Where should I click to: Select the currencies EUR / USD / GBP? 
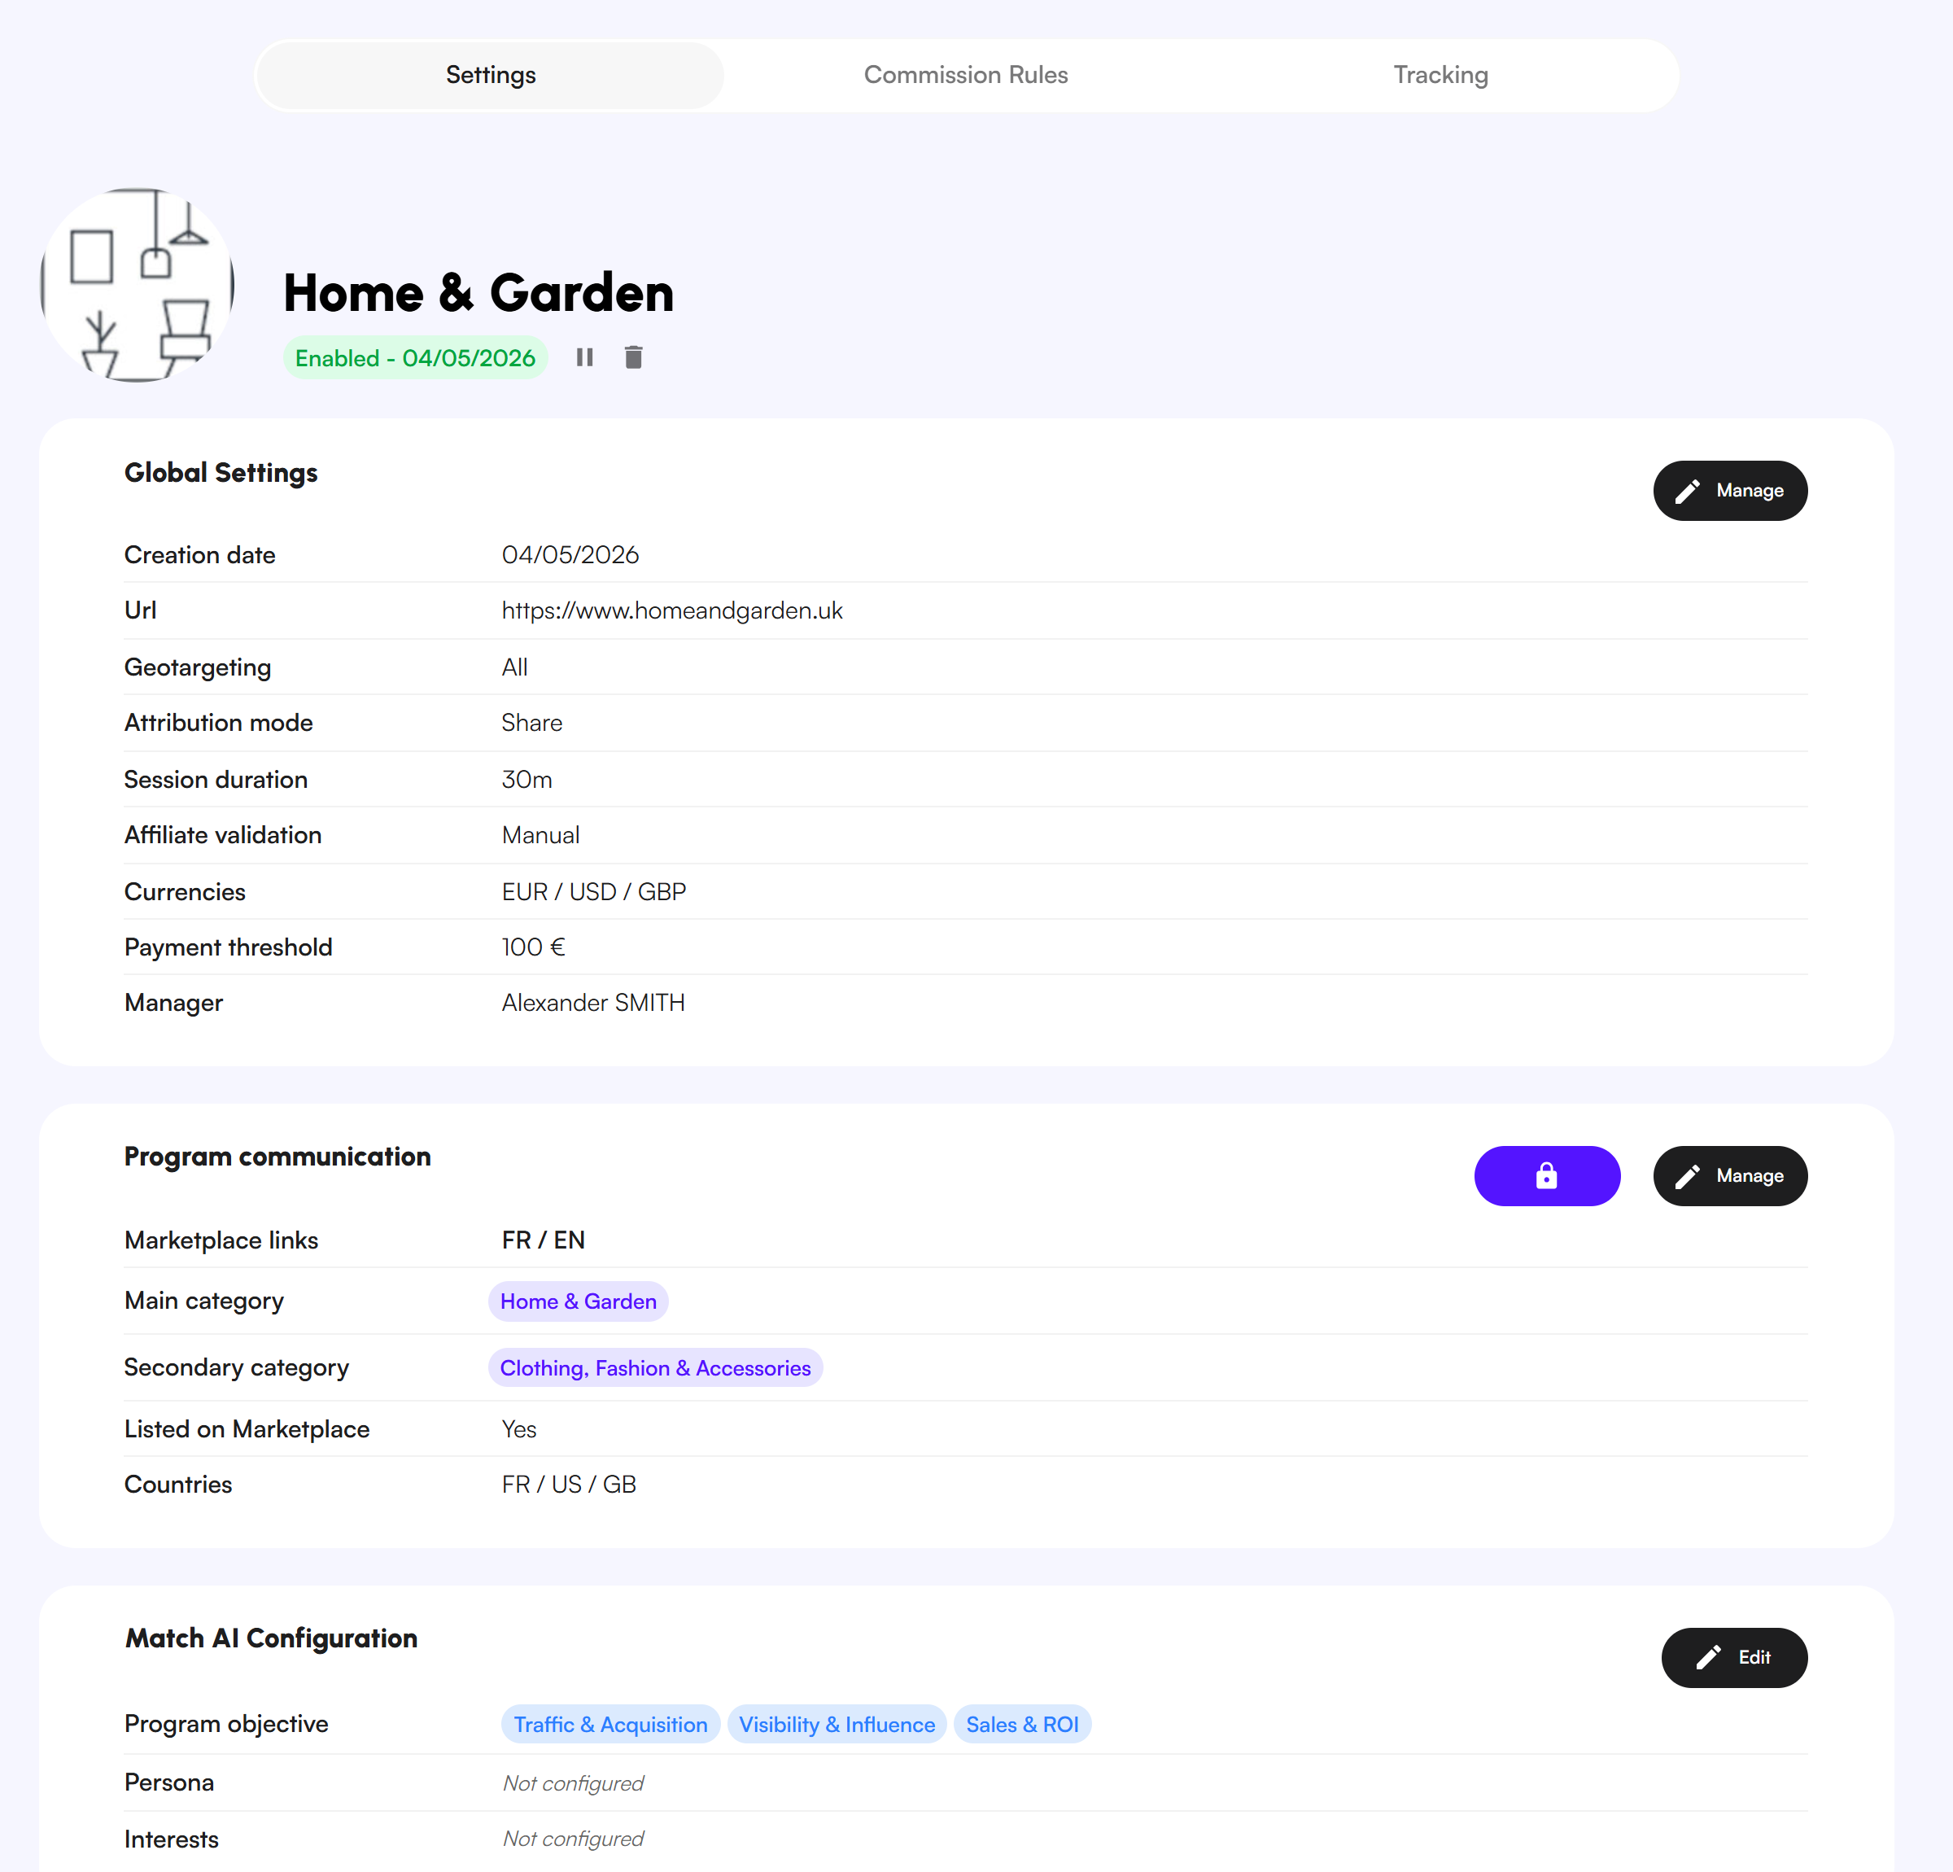pos(594,892)
